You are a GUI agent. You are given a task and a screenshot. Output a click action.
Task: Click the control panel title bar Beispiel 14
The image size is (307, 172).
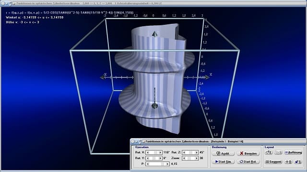[218, 141]
